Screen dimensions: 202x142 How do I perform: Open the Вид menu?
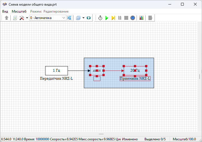pos(5,11)
